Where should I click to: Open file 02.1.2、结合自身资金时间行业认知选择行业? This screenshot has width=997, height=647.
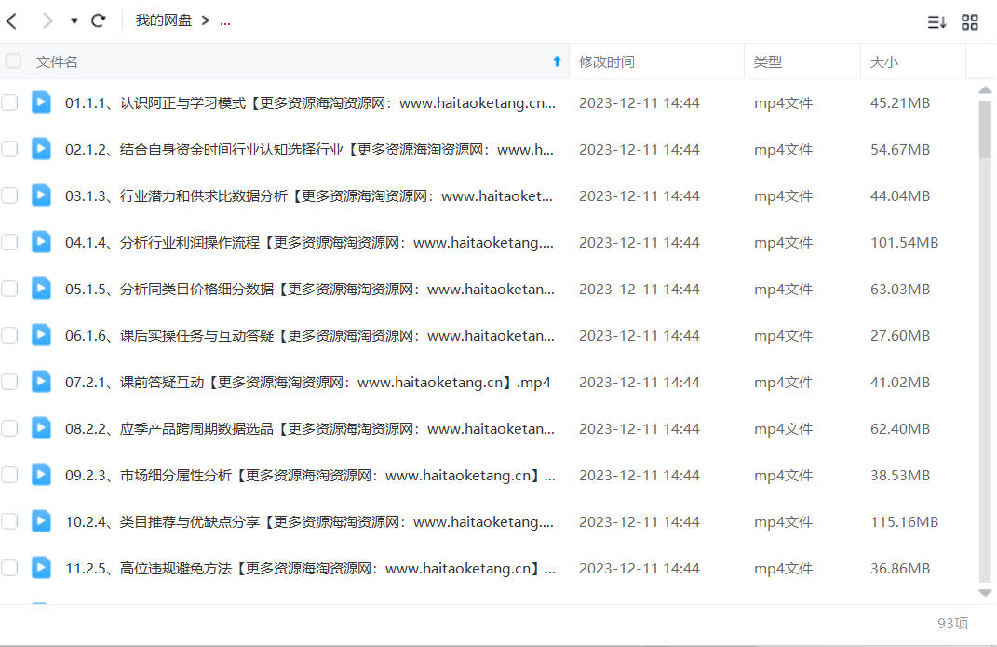[x=309, y=149]
